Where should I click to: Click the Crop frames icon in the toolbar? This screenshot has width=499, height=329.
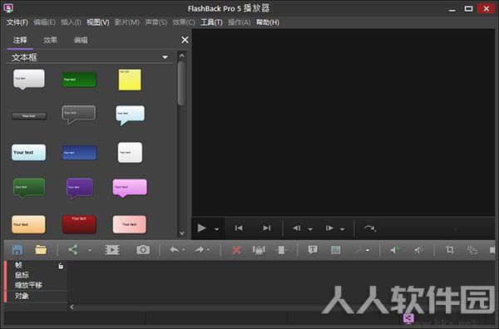259,250
